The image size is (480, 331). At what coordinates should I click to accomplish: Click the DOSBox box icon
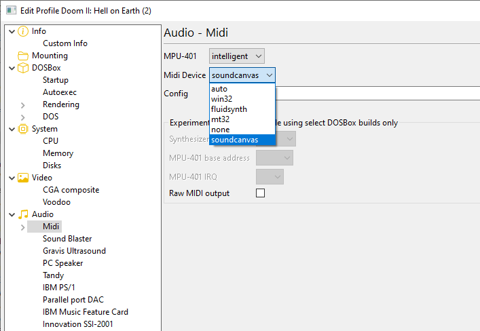(23, 68)
